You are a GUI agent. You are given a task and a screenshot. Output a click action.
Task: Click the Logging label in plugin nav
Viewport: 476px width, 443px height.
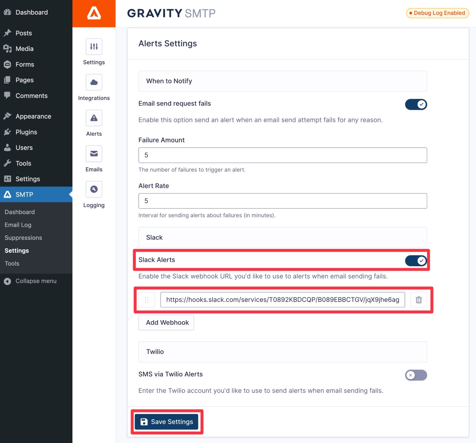tap(94, 205)
